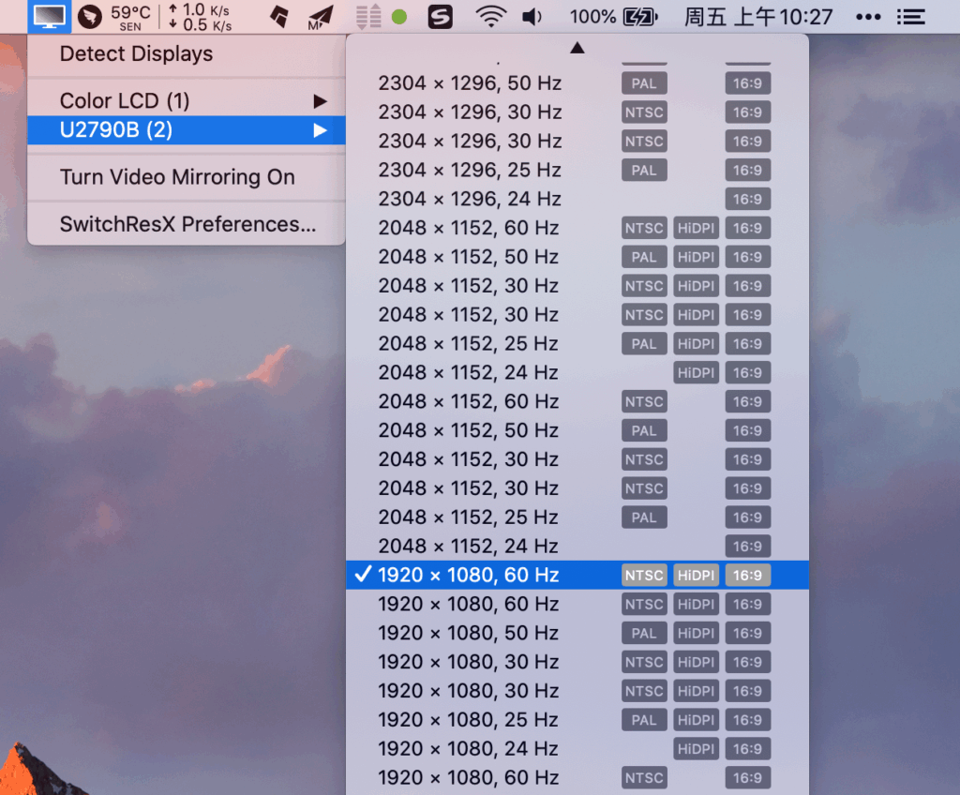Open the Wi-Fi status menu
The width and height of the screenshot is (960, 795).
489,16
